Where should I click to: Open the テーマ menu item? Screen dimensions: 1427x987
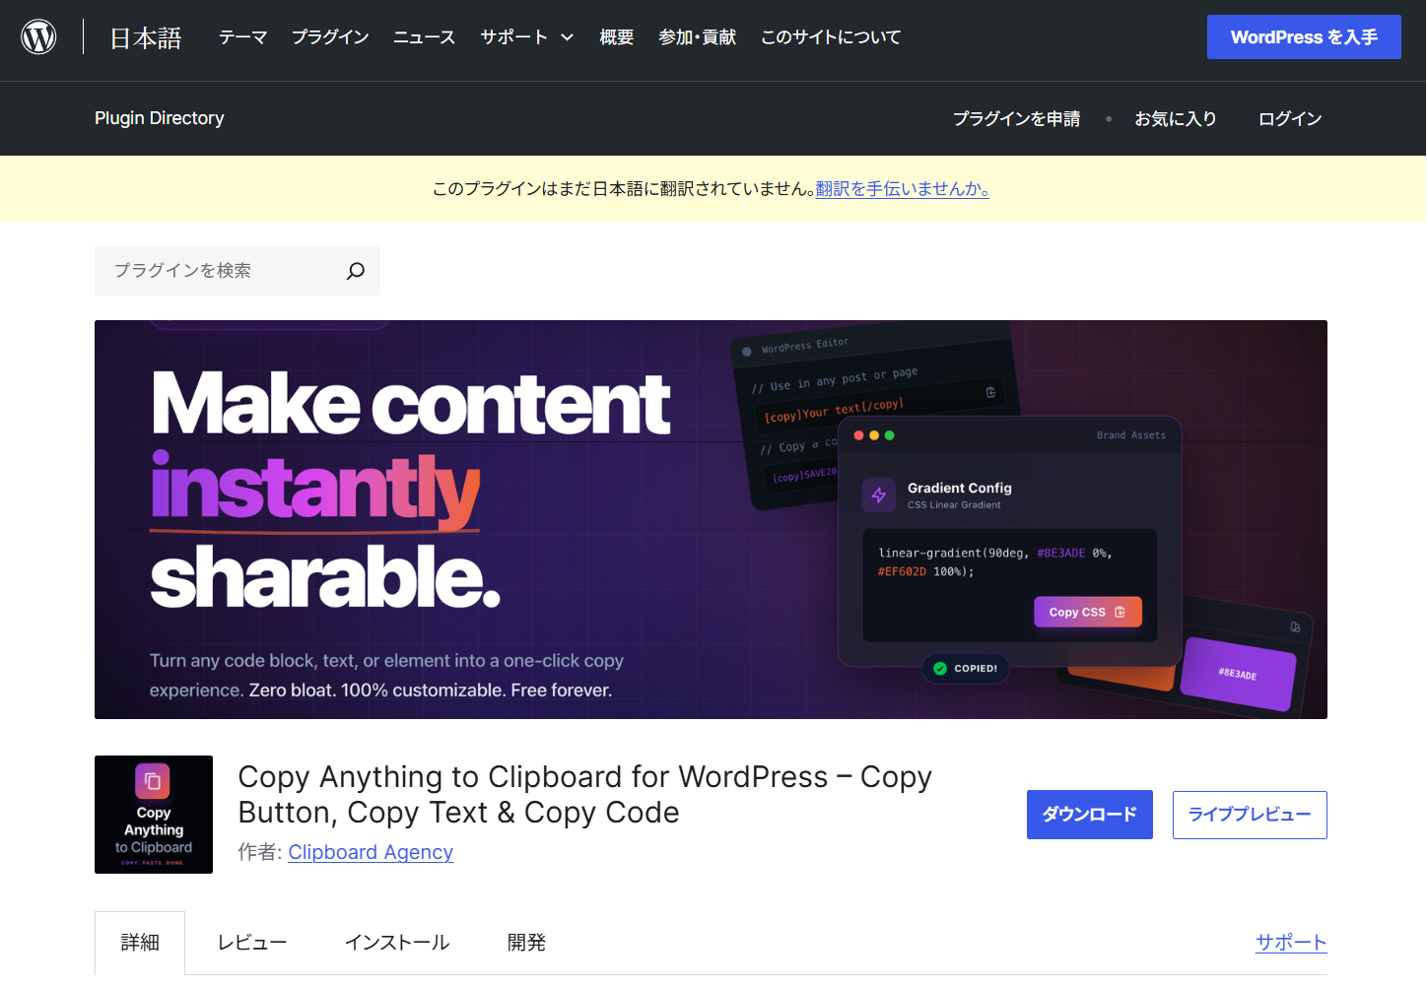tap(242, 36)
